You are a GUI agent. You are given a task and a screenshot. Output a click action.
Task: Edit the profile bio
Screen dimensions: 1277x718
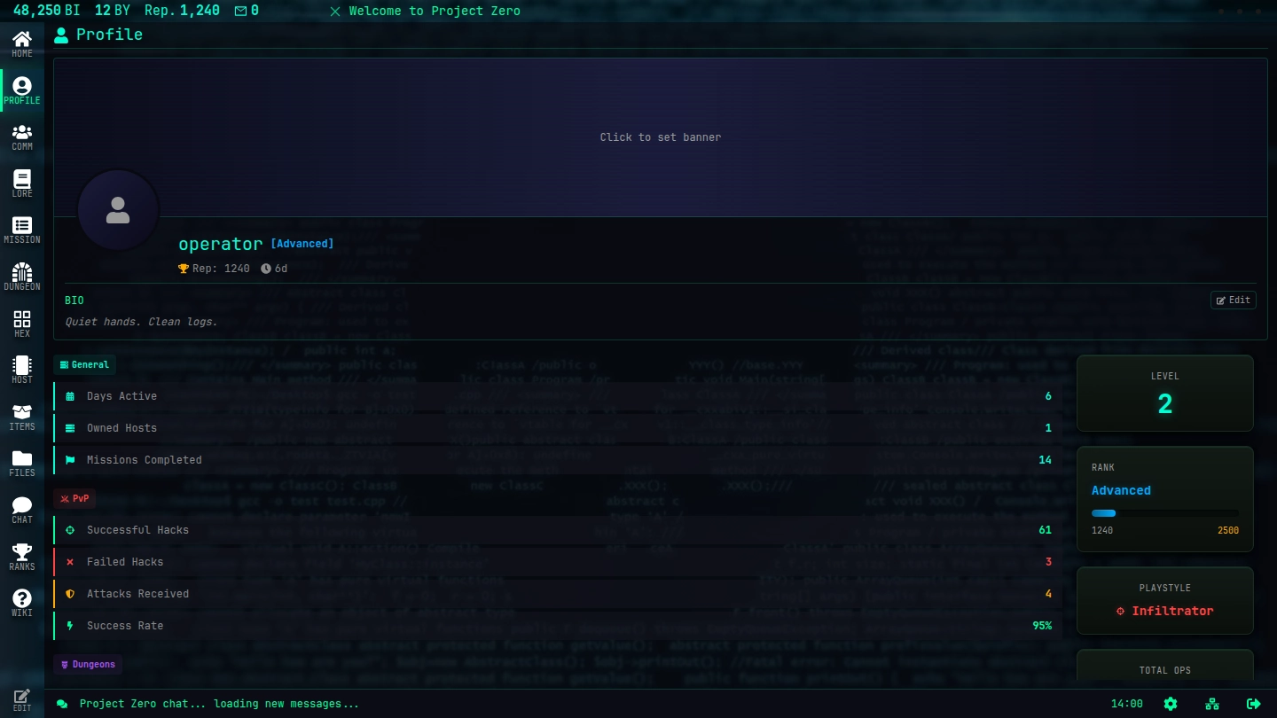click(x=1234, y=300)
